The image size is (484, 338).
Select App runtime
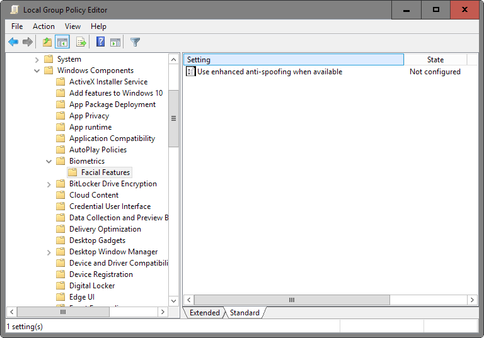tap(91, 127)
